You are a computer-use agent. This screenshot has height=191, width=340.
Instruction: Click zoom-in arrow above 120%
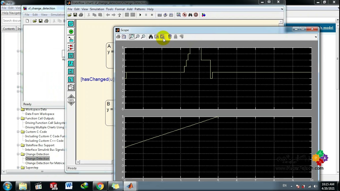point(71,97)
